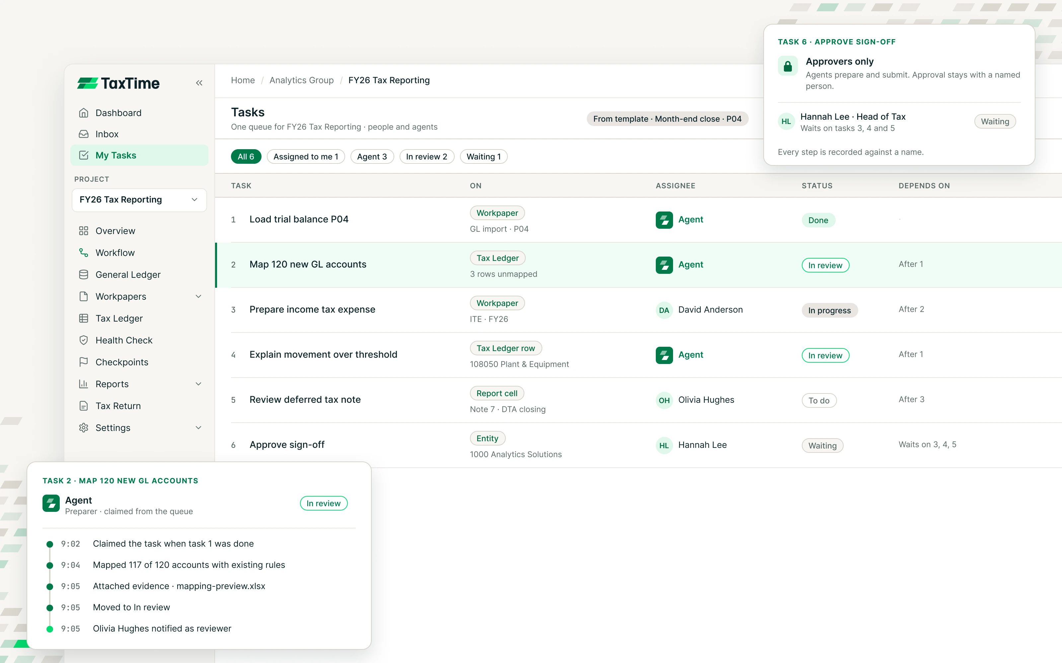Select 'Prepare income tax expense' task name
1062x663 pixels.
[x=312, y=310]
